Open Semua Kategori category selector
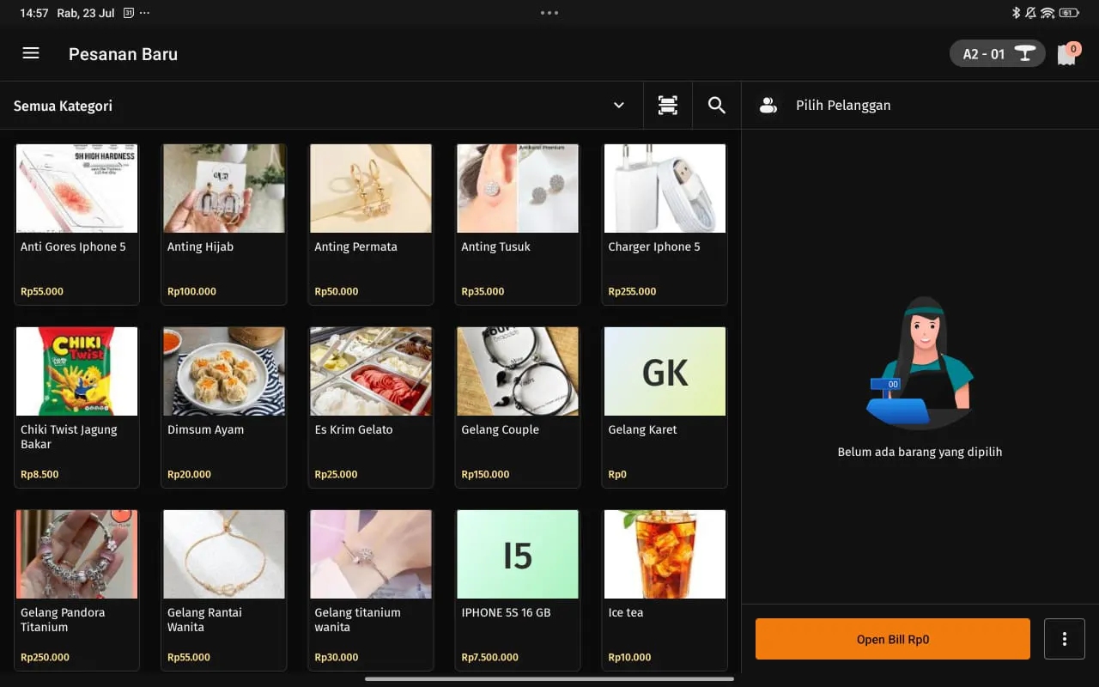 tap(63, 106)
